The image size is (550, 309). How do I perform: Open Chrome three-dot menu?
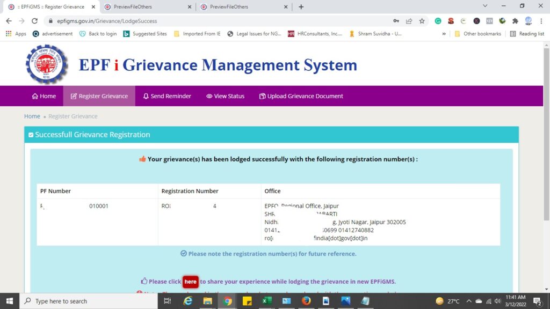pos(541,21)
